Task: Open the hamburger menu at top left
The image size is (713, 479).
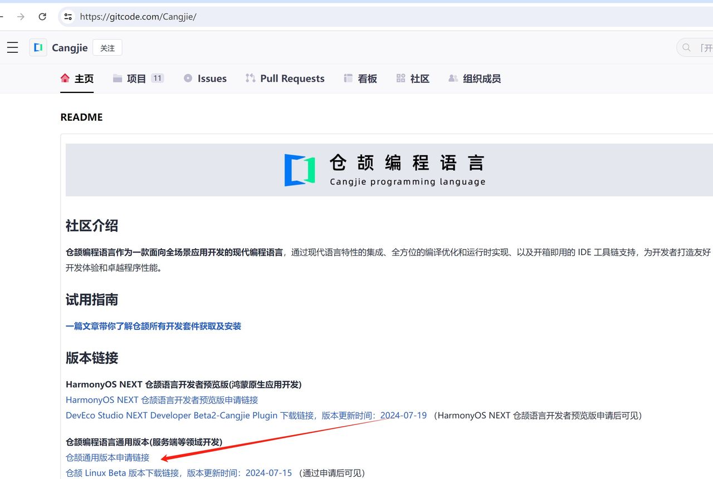Action: [12, 47]
